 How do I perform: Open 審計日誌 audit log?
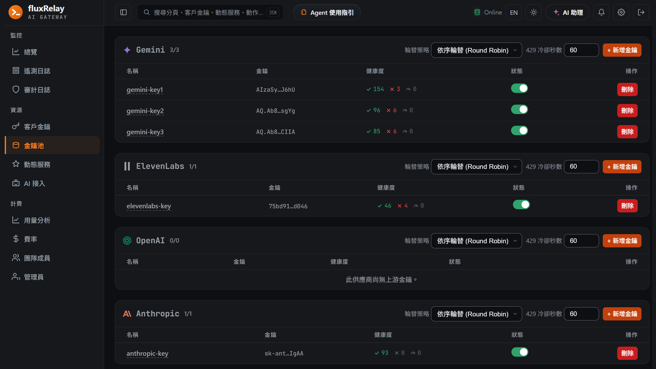coord(52,90)
